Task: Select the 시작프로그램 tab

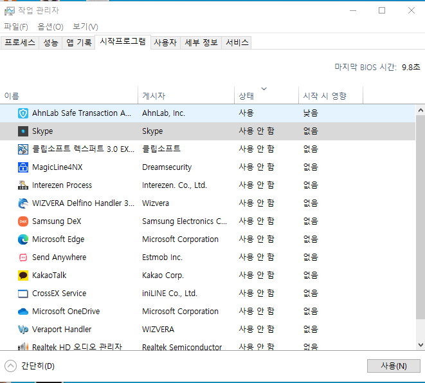Action: [123, 42]
